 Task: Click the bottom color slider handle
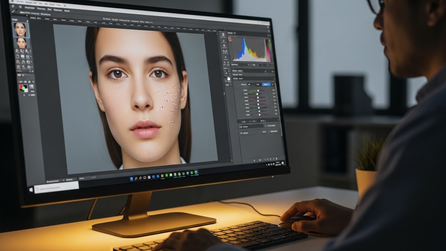coord(259,114)
